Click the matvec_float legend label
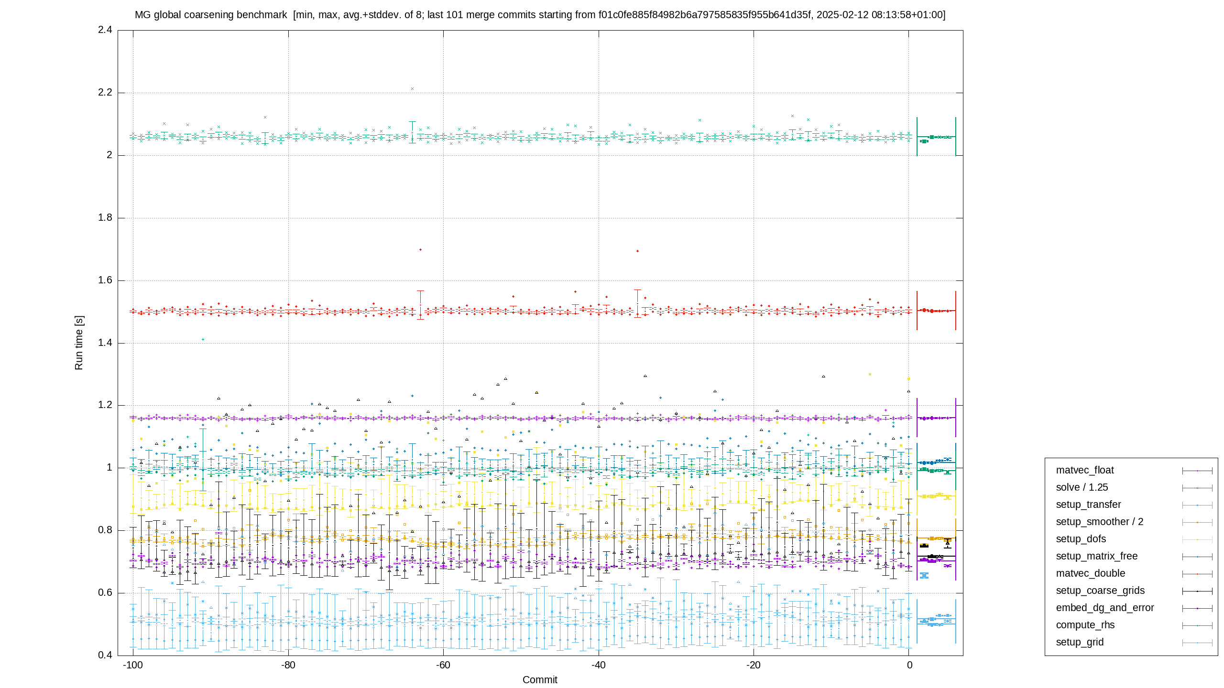 pyautogui.click(x=1084, y=470)
